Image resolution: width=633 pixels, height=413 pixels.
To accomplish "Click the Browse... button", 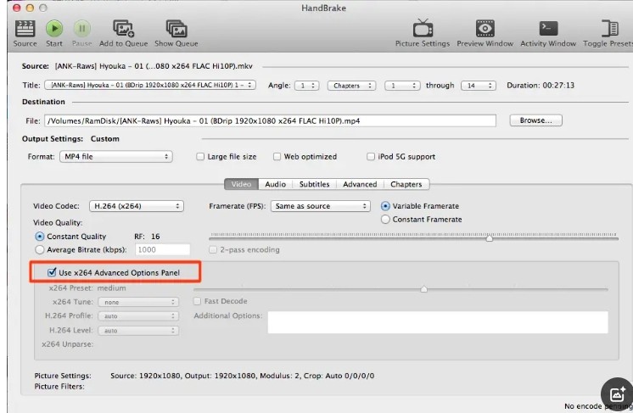I will (535, 120).
